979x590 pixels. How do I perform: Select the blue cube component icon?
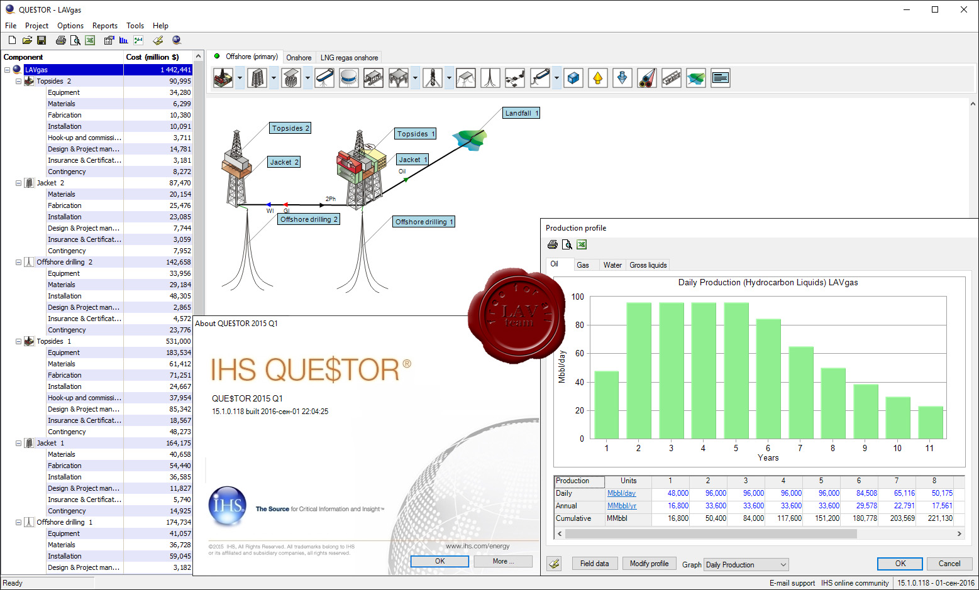573,79
